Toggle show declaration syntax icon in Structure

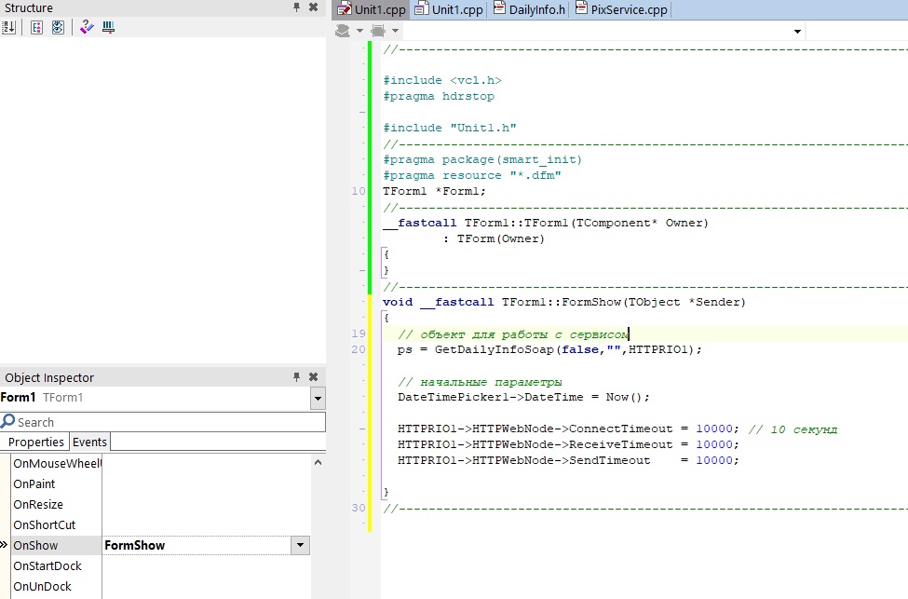point(36,27)
